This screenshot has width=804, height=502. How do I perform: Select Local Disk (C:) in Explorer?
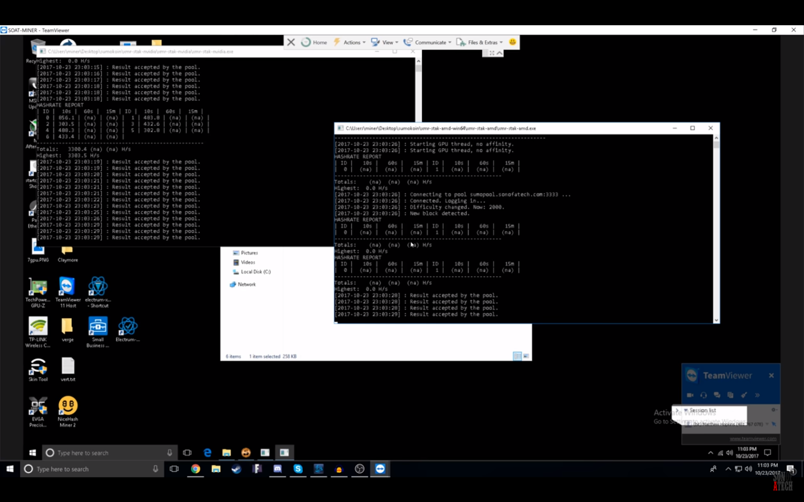click(252, 272)
